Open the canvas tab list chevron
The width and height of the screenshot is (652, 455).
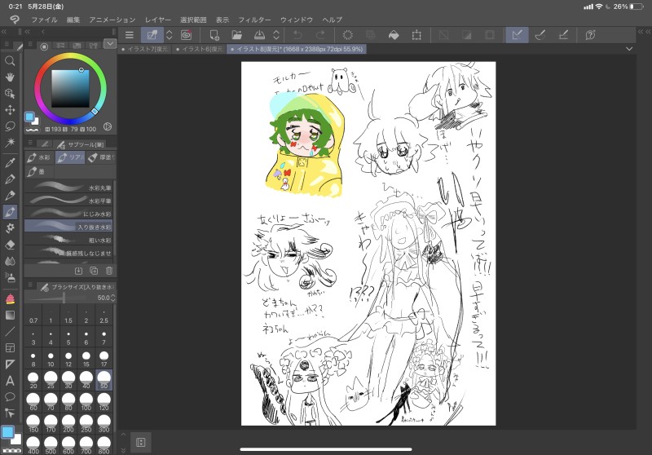click(x=628, y=49)
